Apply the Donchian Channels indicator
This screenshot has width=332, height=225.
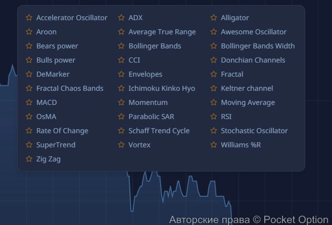point(253,60)
